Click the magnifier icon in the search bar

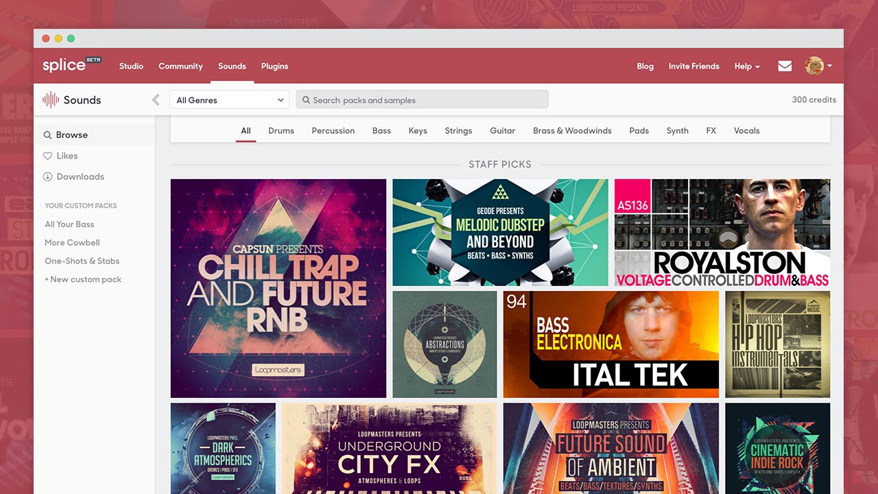(306, 100)
